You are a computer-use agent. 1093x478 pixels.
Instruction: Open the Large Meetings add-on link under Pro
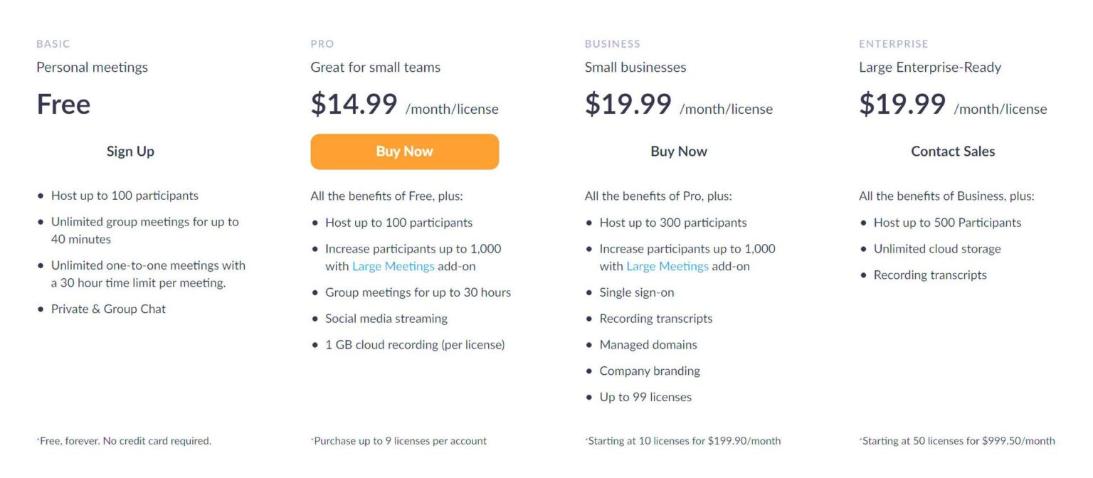tap(392, 266)
